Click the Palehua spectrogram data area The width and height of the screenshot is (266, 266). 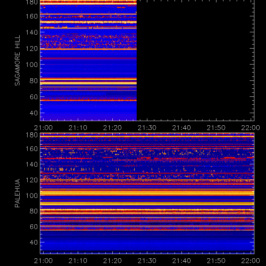click(147, 194)
